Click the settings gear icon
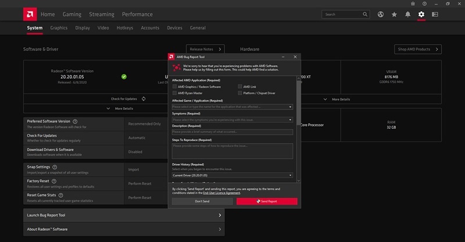The image size is (465, 242). (421, 14)
